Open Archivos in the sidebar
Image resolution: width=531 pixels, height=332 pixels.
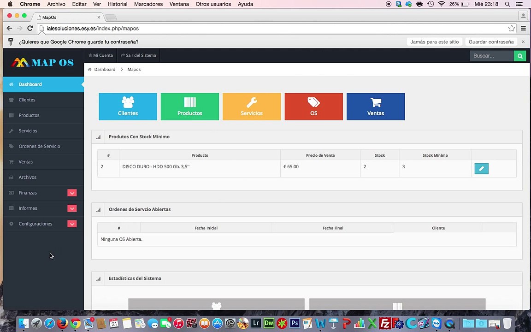click(x=43, y=177)
